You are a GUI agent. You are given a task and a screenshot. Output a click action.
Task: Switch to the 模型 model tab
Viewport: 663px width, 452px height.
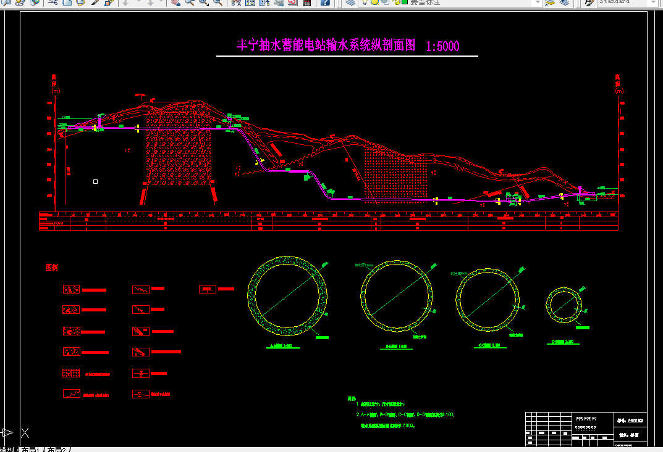click(x=7, y=450)
